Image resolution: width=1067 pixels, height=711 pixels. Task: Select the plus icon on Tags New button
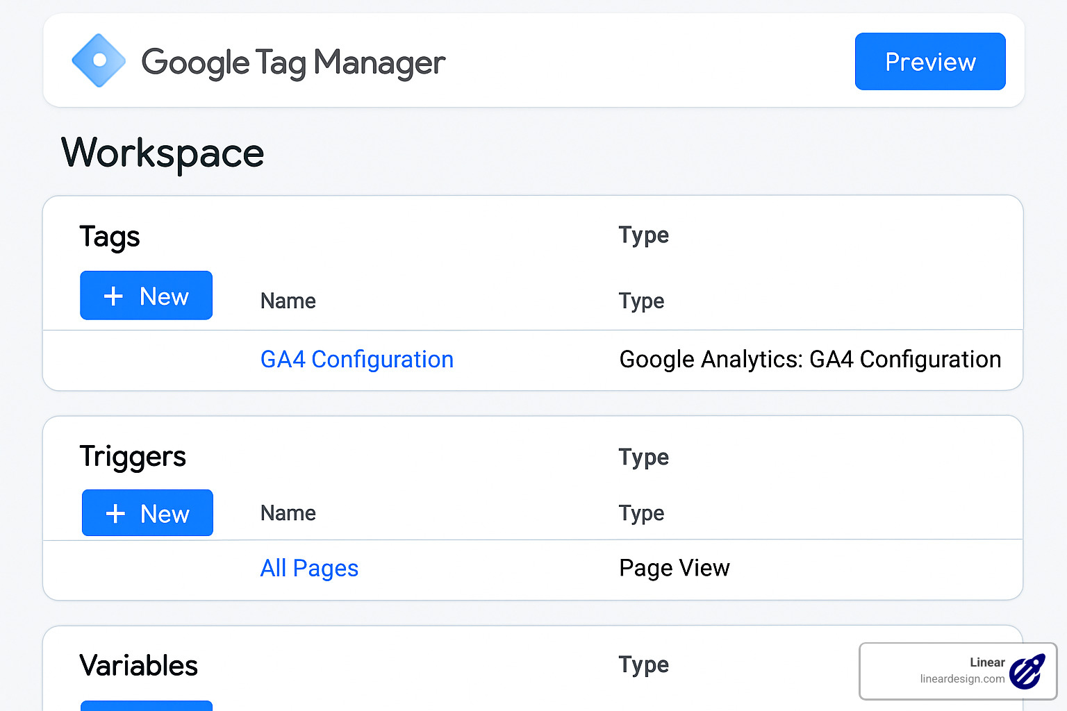[x=115, y=295]
